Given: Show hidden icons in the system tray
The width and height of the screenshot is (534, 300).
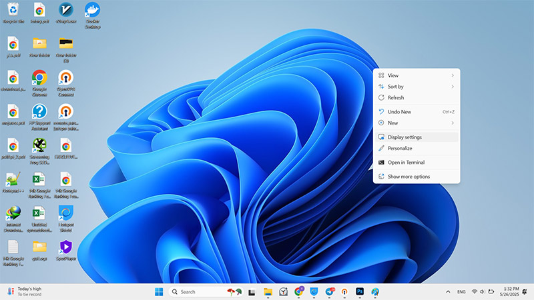Looking at the screenshot, I should (448, 292).
